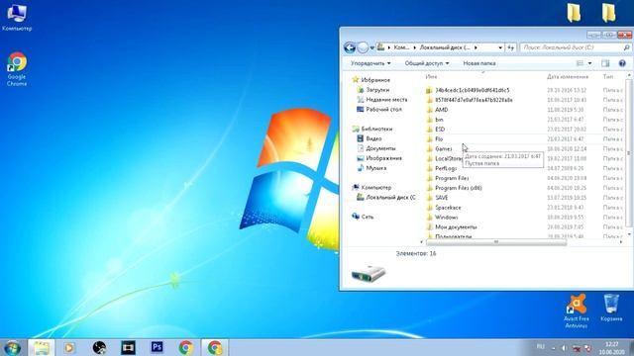This screenshot has height=356, width=634.
Task: Click the file list vertical scrollbar
Action: click(x=629, y=153)
